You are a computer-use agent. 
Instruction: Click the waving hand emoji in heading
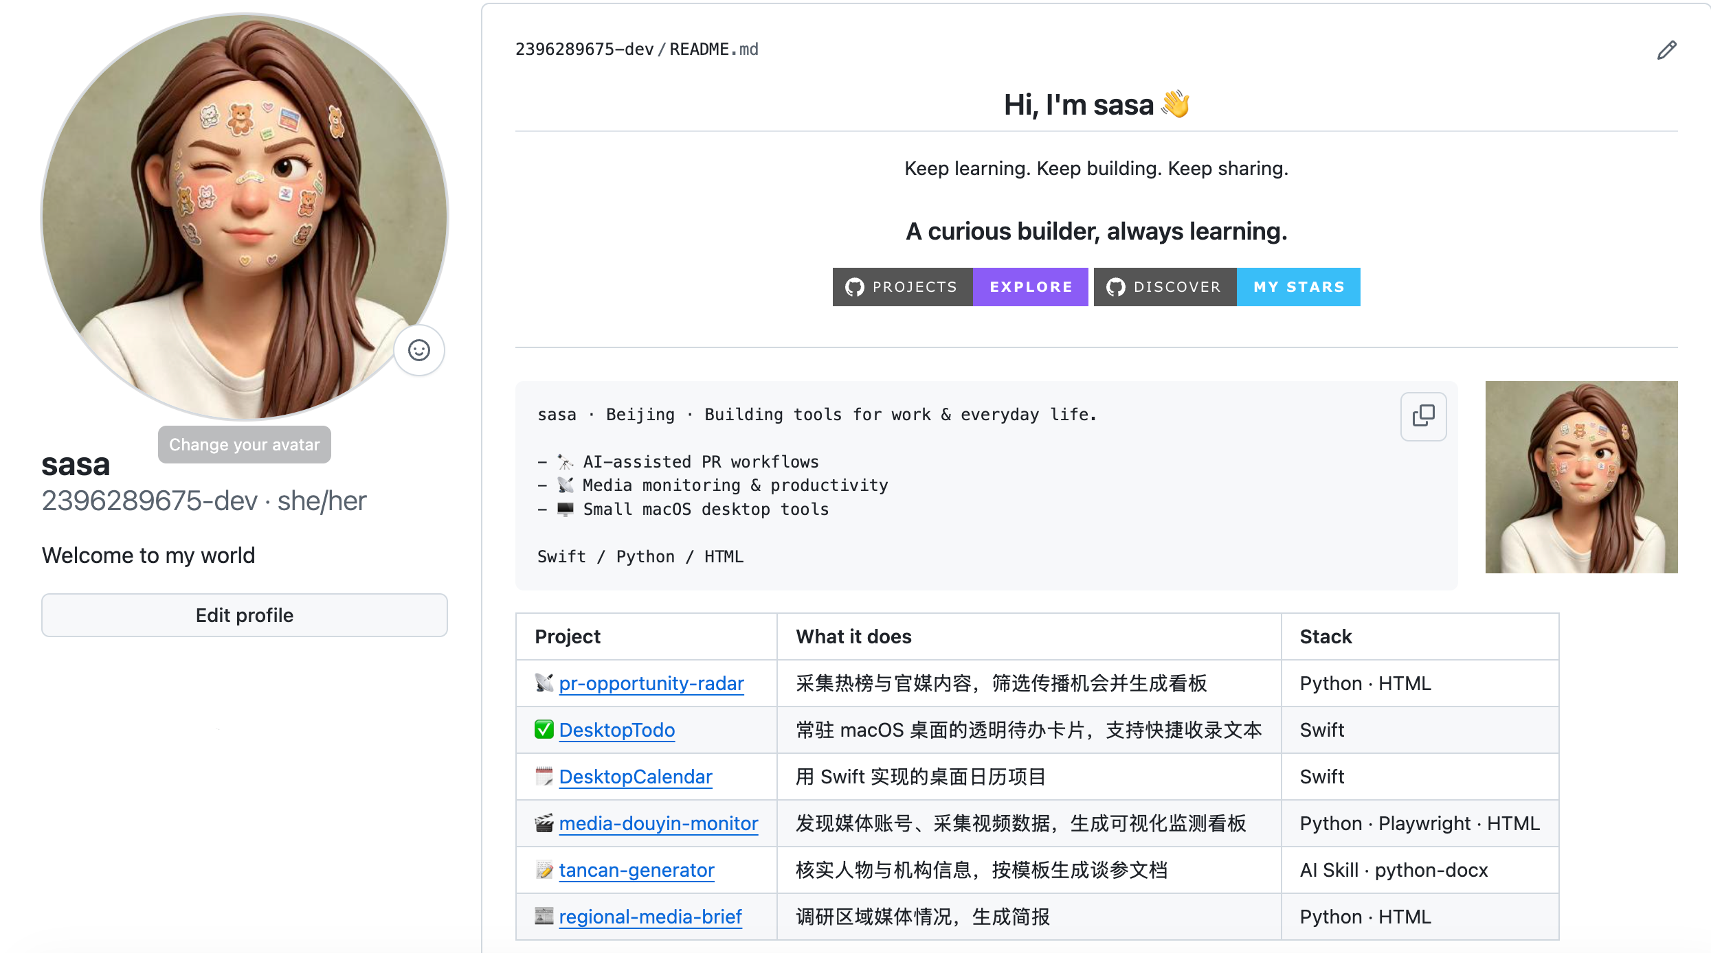pos(1175,104)
